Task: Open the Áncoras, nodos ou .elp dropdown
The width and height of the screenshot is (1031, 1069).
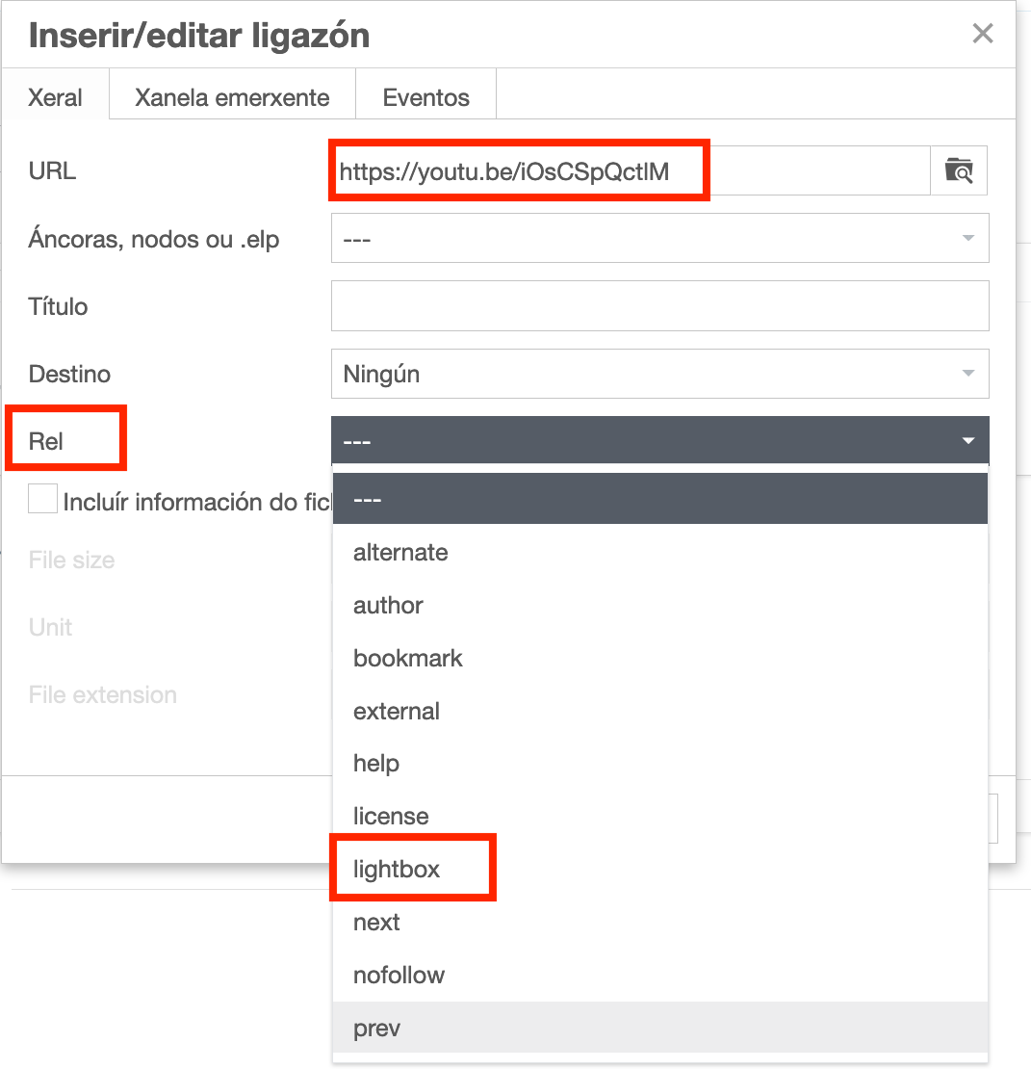Action: (x=659, y=239)
